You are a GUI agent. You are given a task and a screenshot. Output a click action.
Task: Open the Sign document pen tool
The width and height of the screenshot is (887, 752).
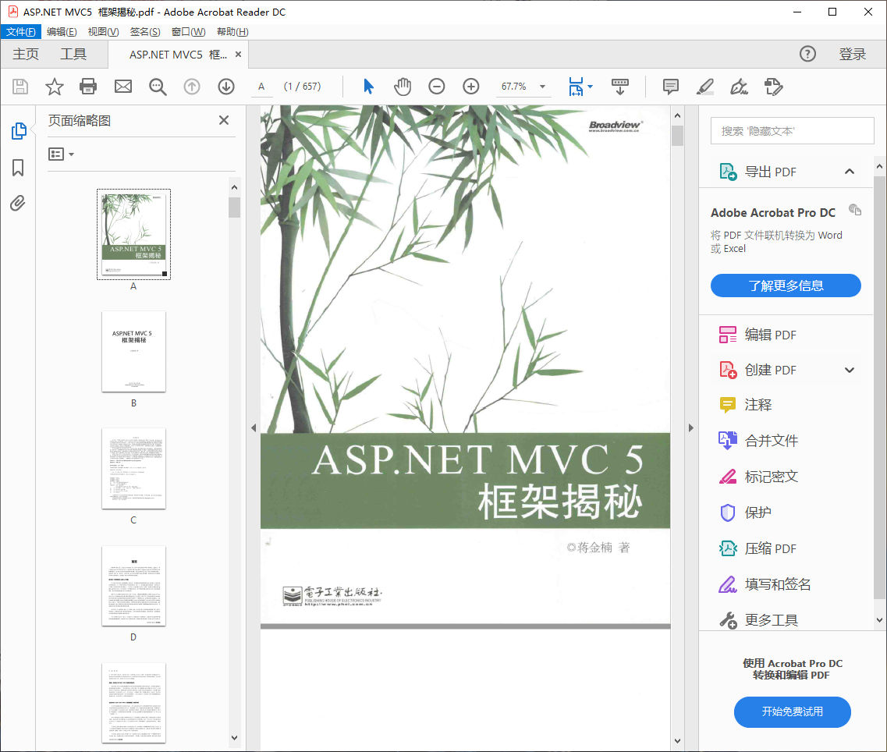pos(739,87)
